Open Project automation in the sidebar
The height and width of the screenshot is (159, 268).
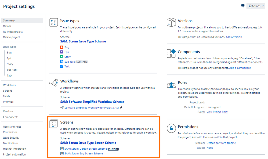[14, 154]
